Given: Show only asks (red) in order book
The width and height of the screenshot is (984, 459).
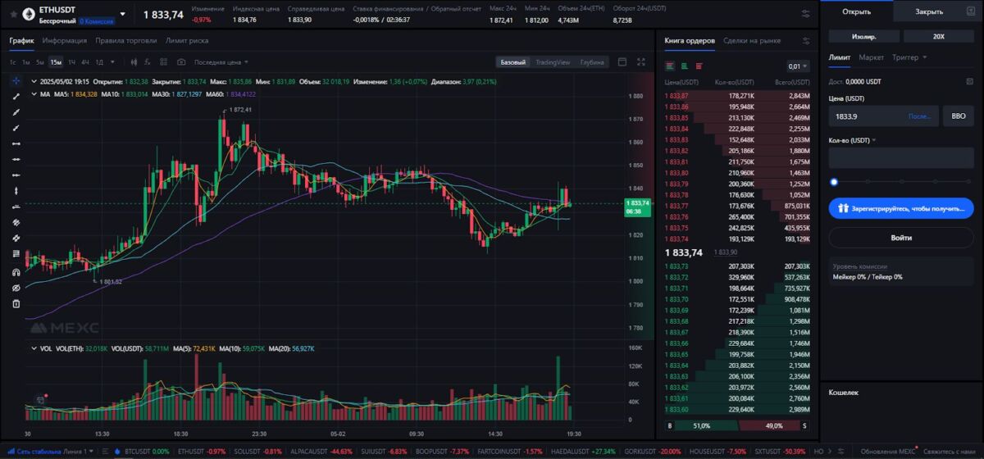Looking at the screenshot, I should coord(699,66).
